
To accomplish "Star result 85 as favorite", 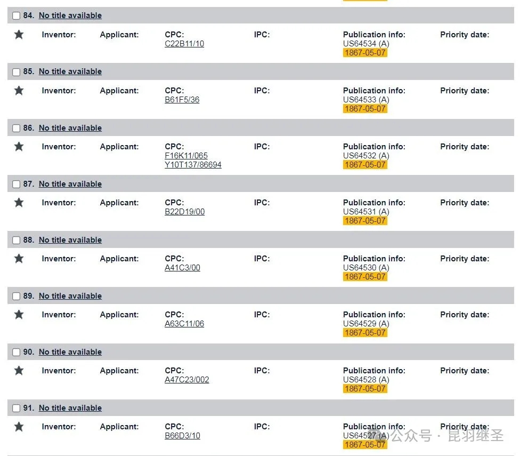I will pos(19,91).
